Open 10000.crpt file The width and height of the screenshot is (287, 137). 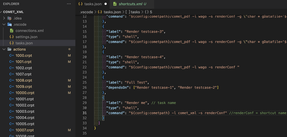pos(25,93)
